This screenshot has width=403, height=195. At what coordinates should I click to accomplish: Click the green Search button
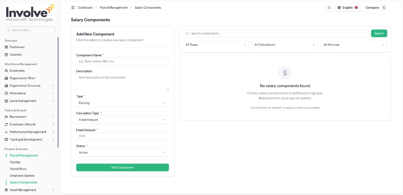(379, 33)
